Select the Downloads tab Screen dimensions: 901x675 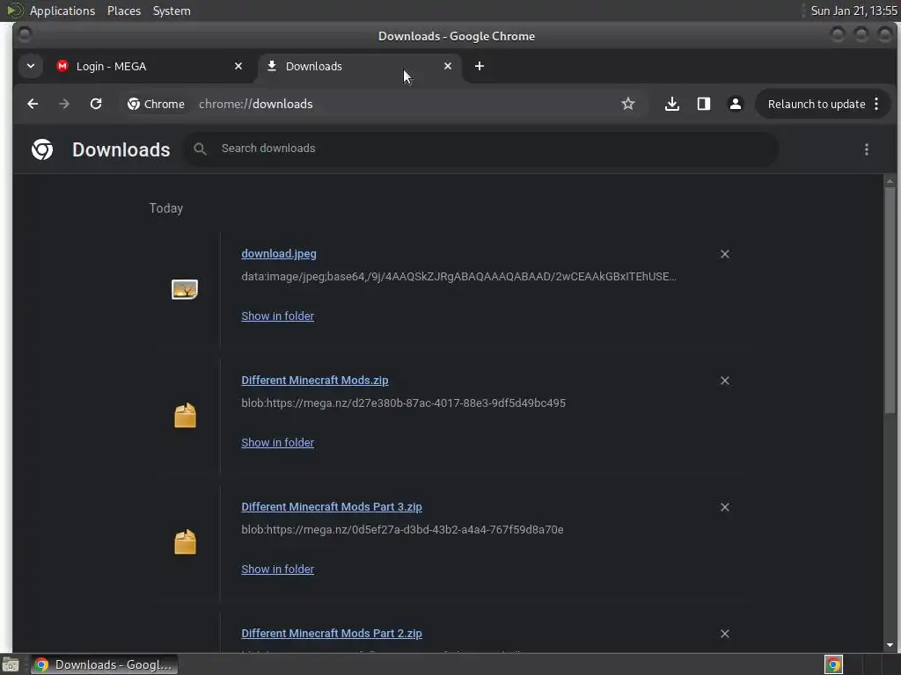[356, 66]
